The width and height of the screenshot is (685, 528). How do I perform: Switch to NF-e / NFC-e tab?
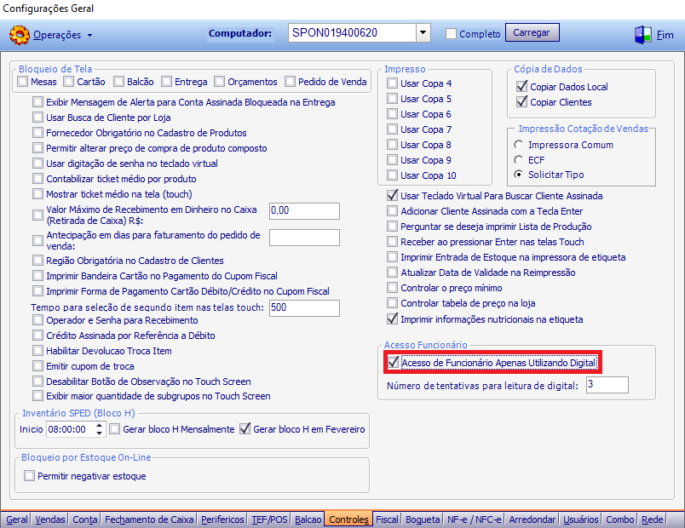(x=474, y=519)
